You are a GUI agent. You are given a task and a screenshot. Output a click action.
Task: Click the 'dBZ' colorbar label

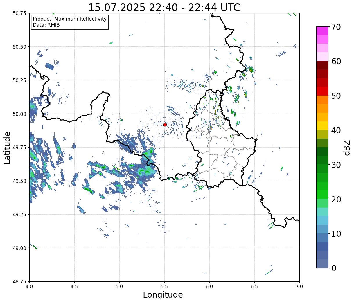click(347, 147)
